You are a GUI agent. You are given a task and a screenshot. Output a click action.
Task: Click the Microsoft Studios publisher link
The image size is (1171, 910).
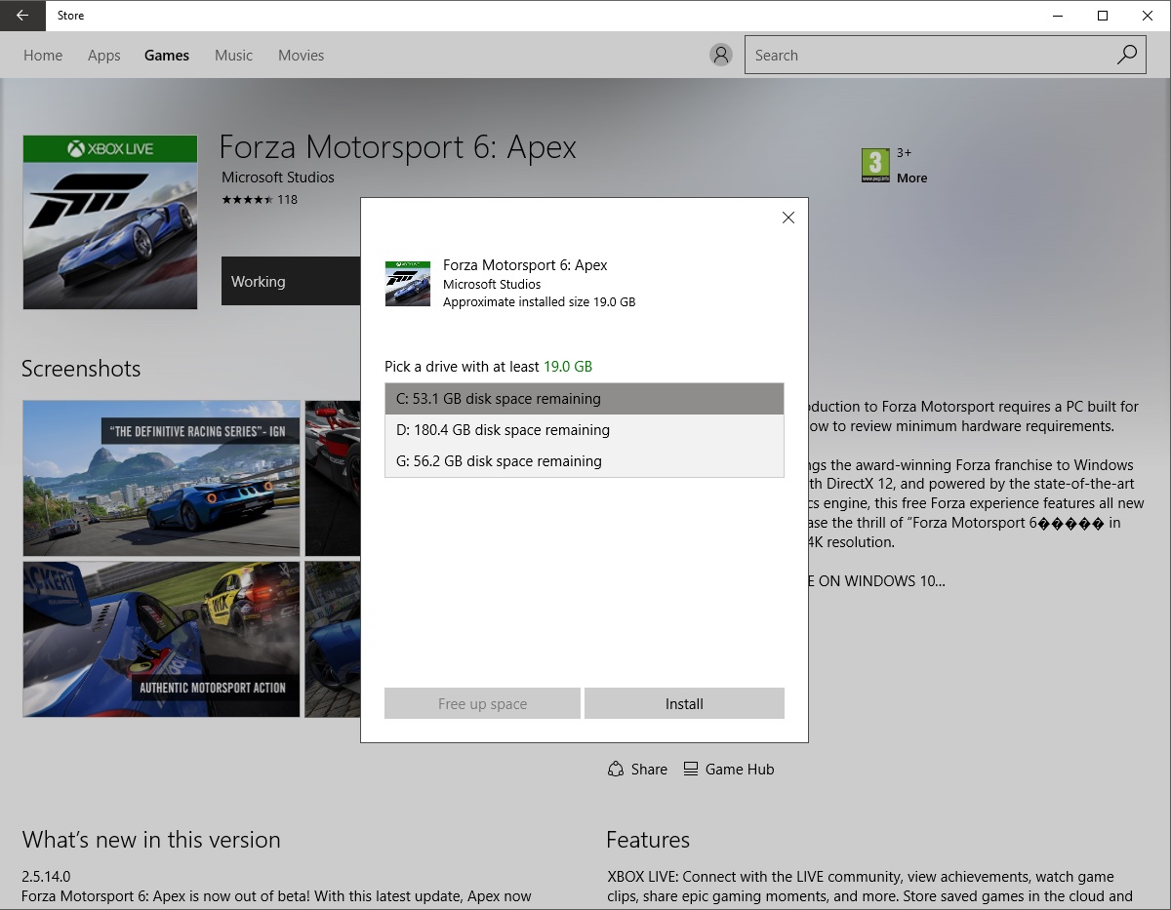tap(278, 178)
